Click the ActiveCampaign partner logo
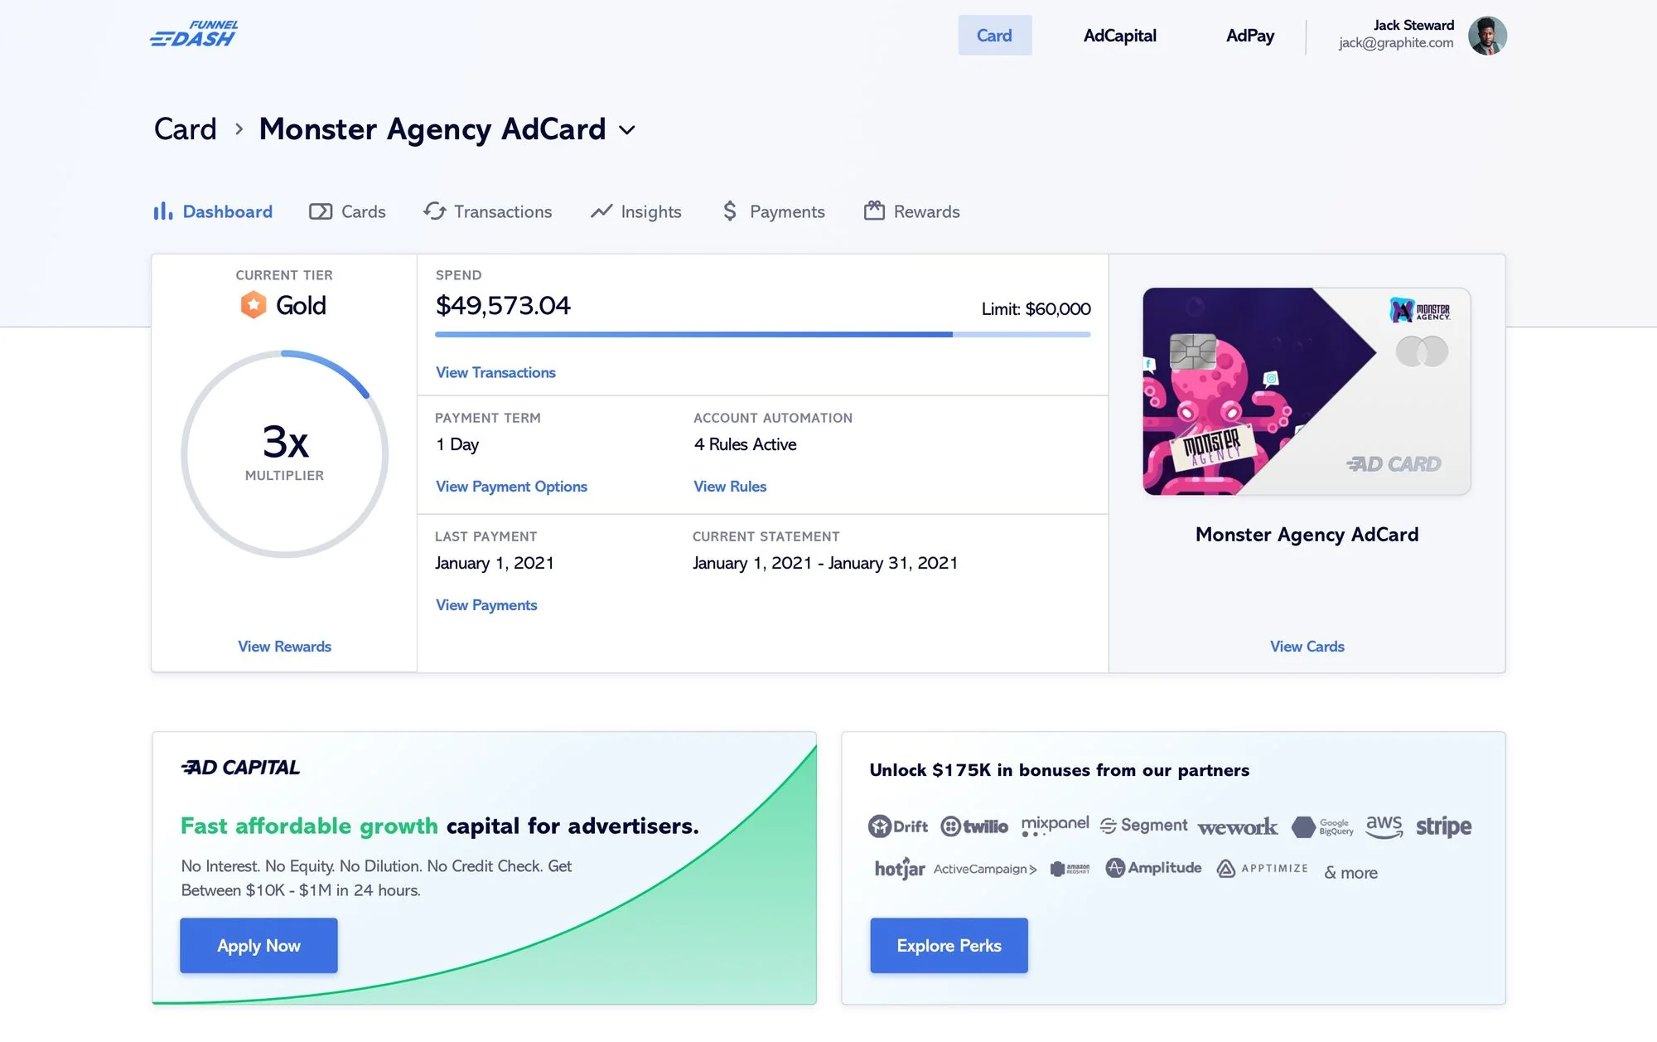The width and height of the screenshot is (1657, 1042). (985, 869)
